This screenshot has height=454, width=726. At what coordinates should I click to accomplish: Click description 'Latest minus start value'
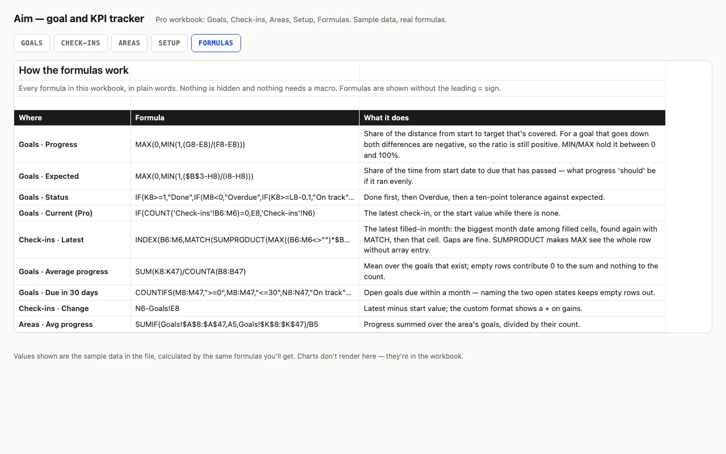(512, 309)
